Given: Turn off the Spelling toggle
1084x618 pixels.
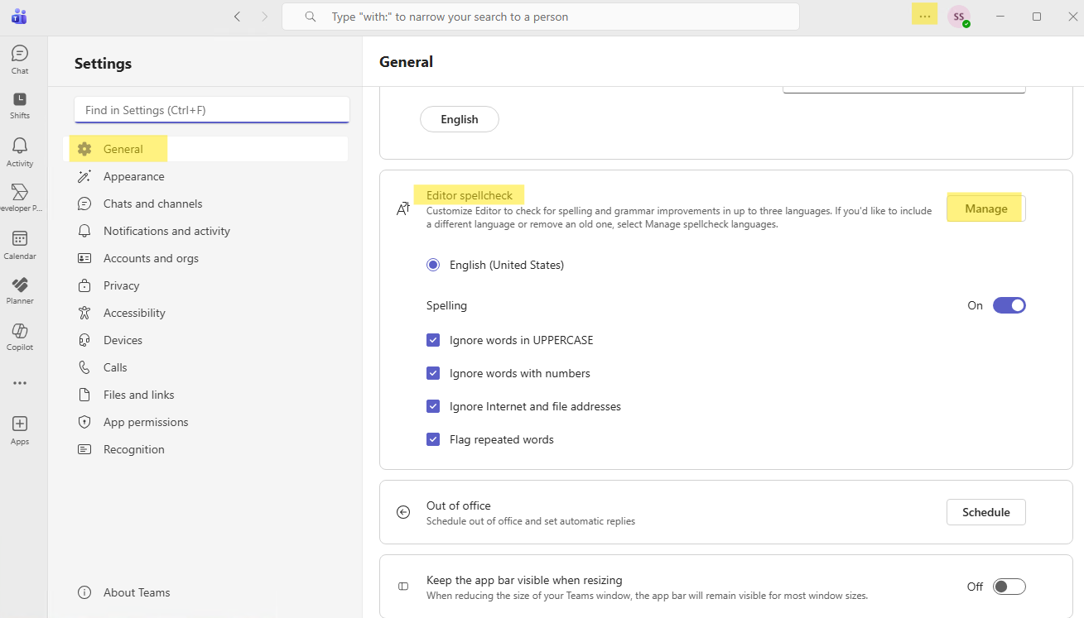Looking at the screenshot, I should pyautogui.click(x=1009, y=305).
